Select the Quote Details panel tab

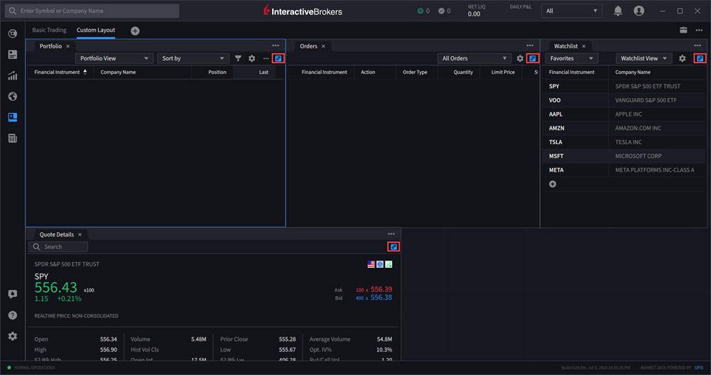pos(57,234)
